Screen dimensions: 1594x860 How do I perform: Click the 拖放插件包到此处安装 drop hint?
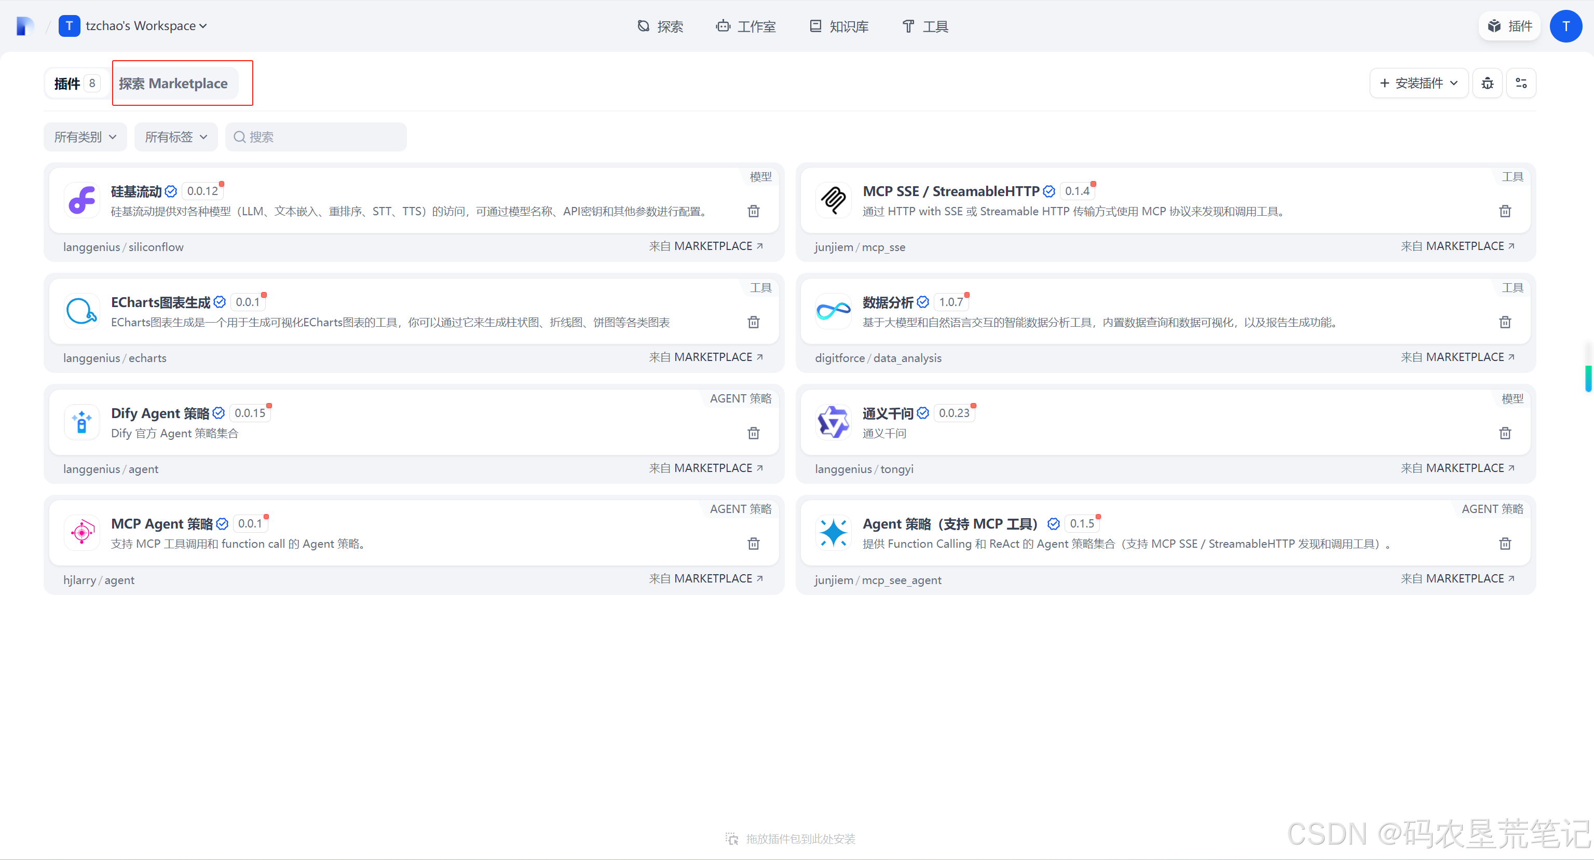790,838
